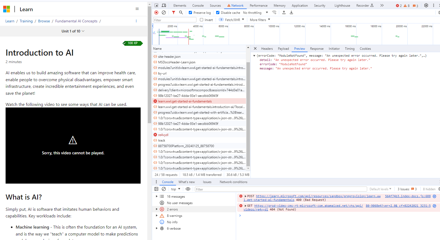Open the Headers tab
440x240 pixels.
tap(267, 49)
